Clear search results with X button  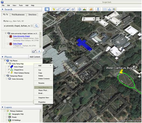[39, 51]
